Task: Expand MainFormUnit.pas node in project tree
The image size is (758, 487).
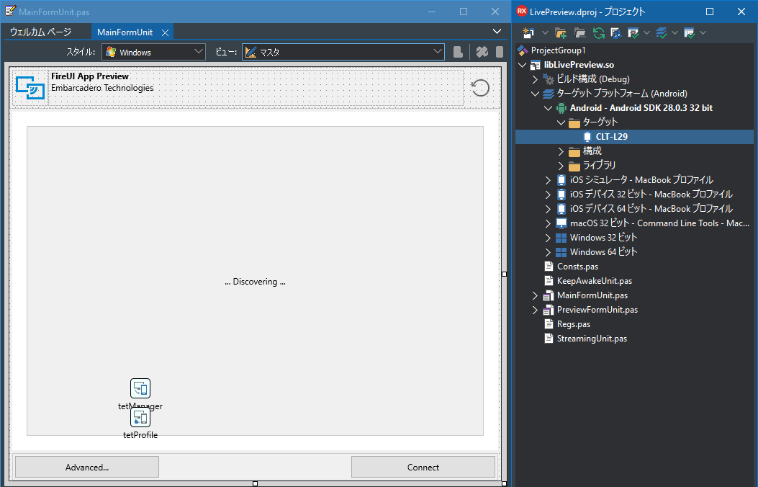Action: click(535, 295)
